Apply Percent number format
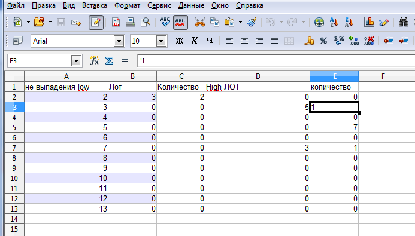Viewport: 415px width, 236px height. [x=323, y=41]
